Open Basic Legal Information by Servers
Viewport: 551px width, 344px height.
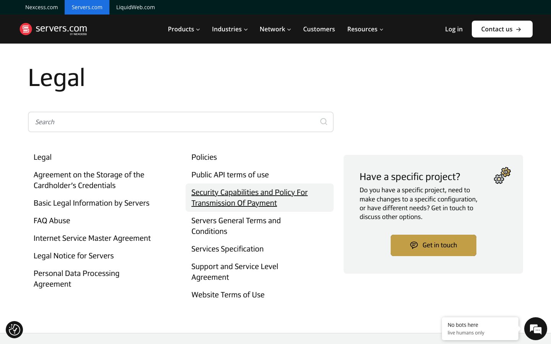(x=91, y=203)
